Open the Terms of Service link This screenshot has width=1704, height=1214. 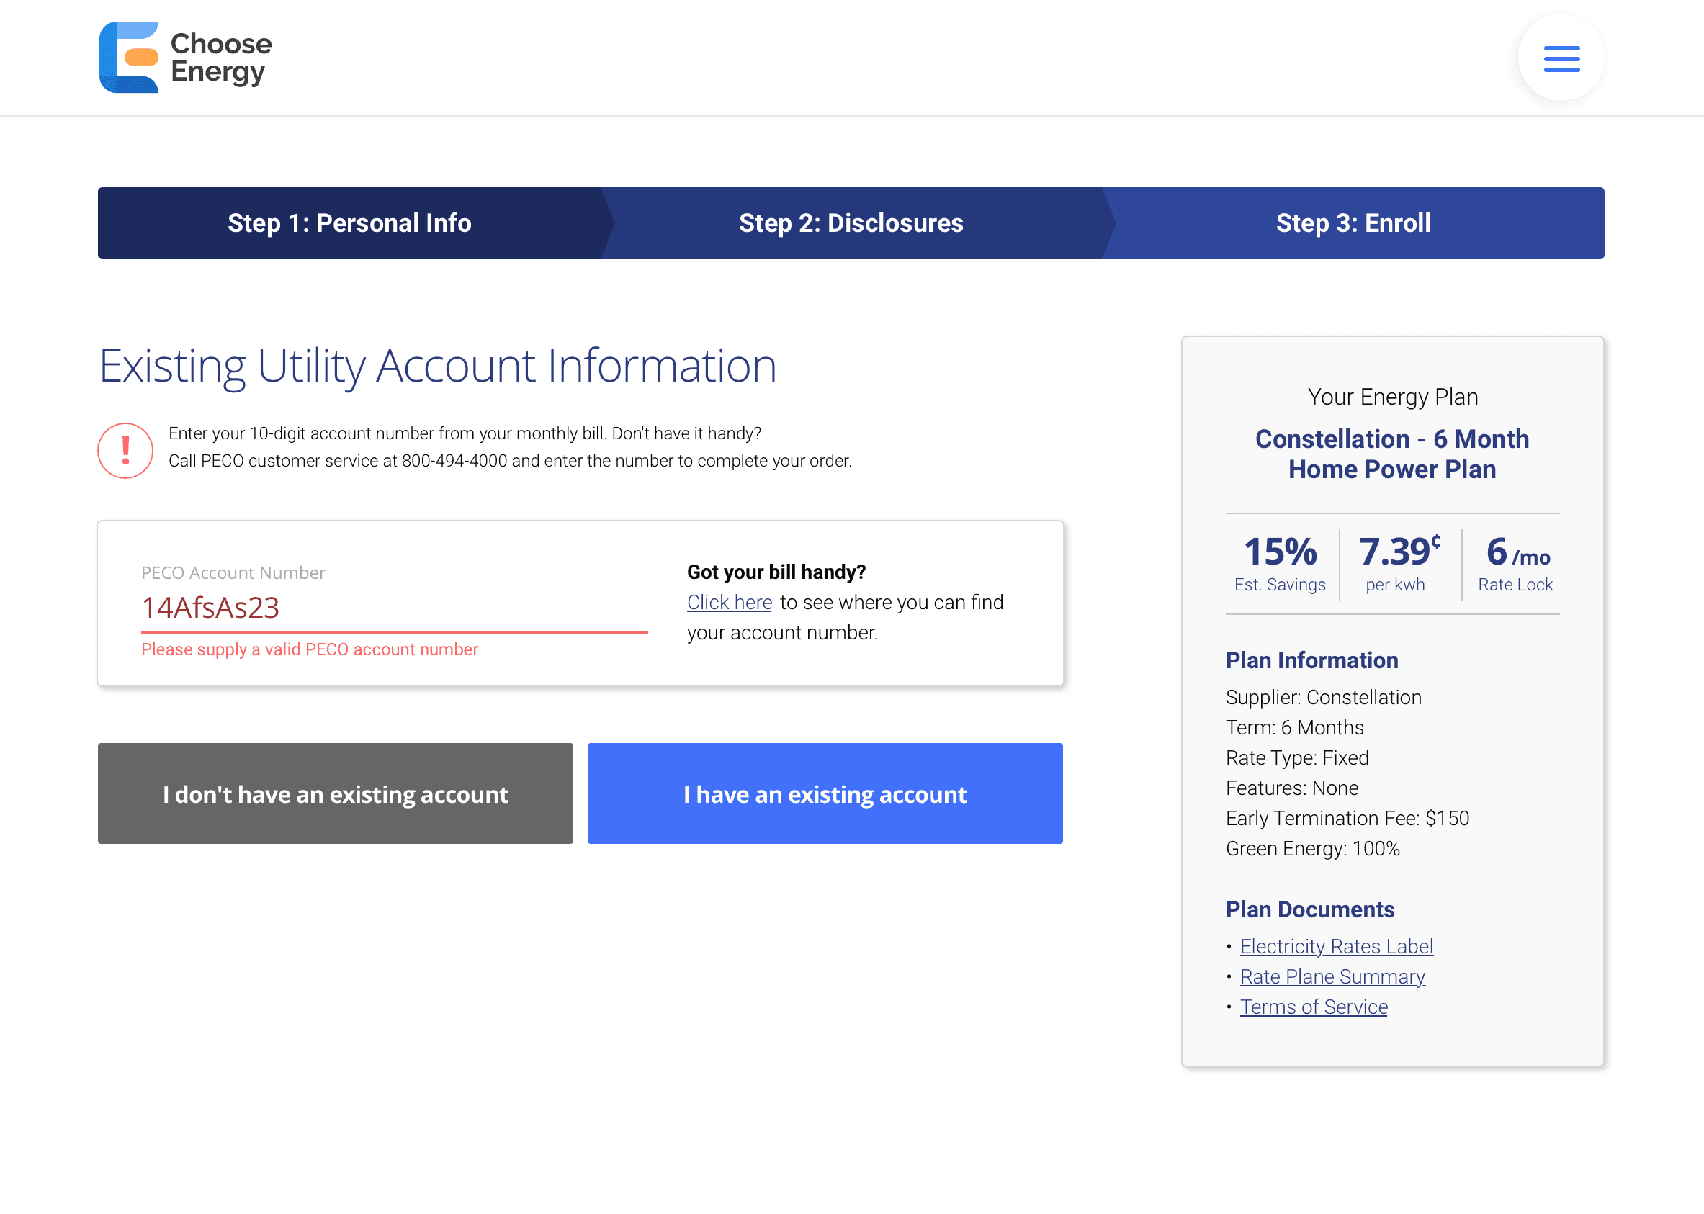click(x=1314, y=1007)
